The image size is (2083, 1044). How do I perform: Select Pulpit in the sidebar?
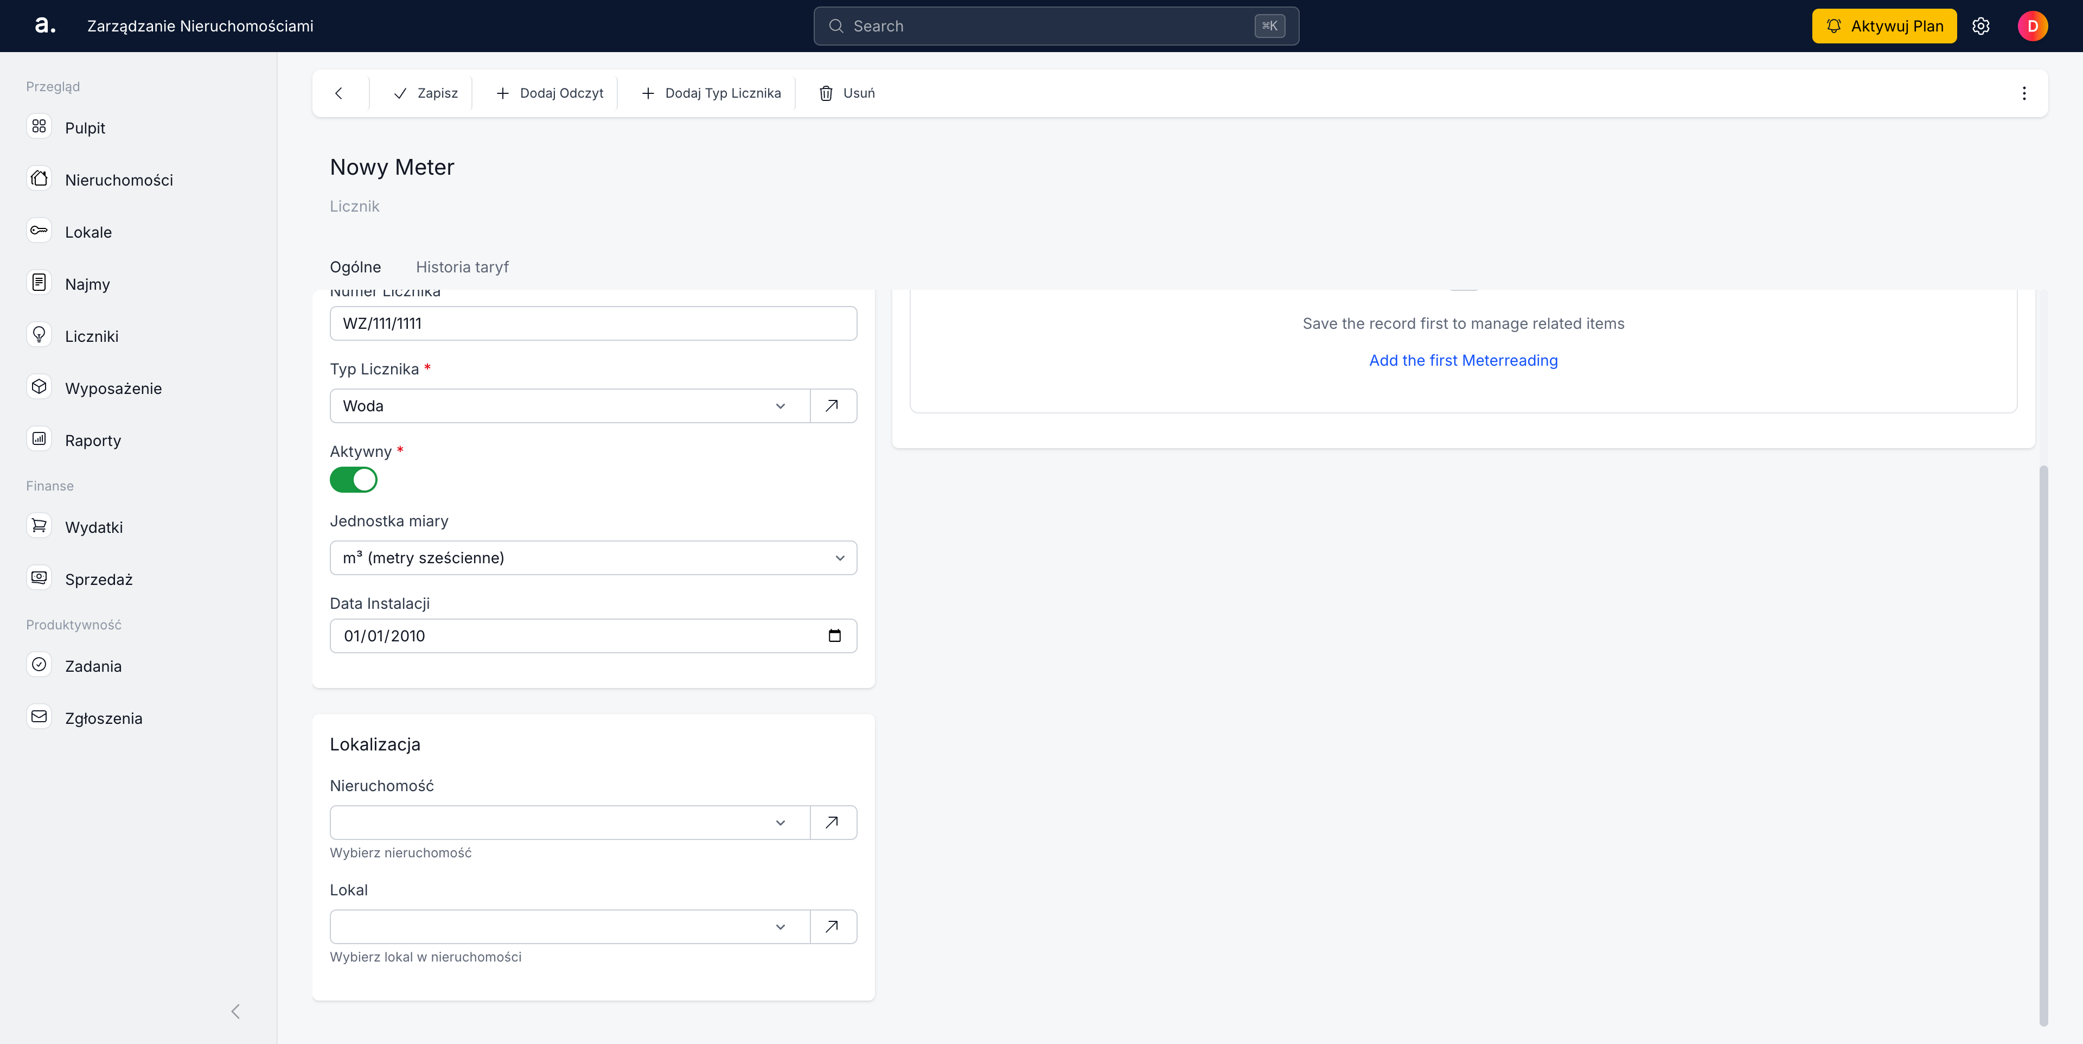[85, 128]
